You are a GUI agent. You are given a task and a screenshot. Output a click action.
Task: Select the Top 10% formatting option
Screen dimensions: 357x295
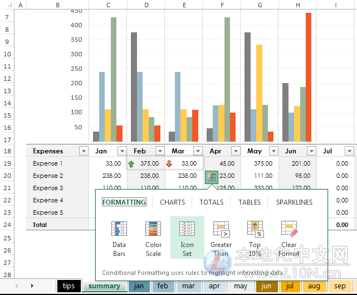coord(255,238)
